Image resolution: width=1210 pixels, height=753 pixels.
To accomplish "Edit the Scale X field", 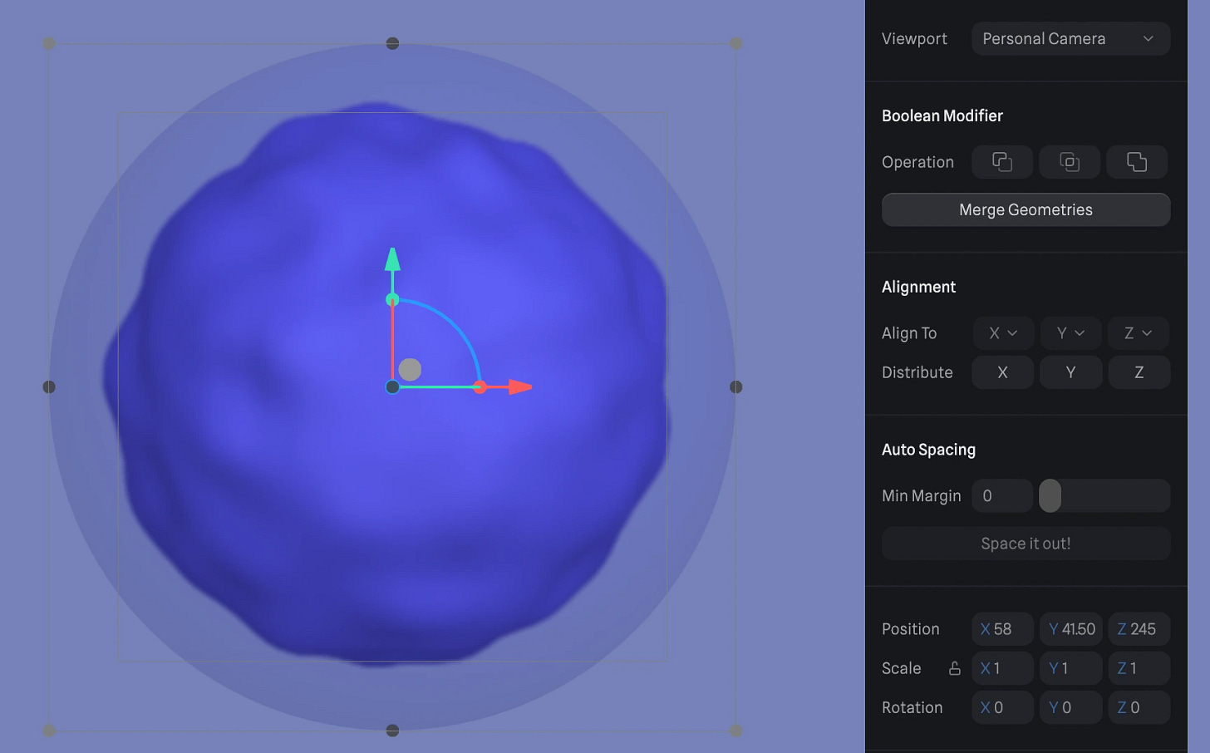I will [x=1002, y=668].
